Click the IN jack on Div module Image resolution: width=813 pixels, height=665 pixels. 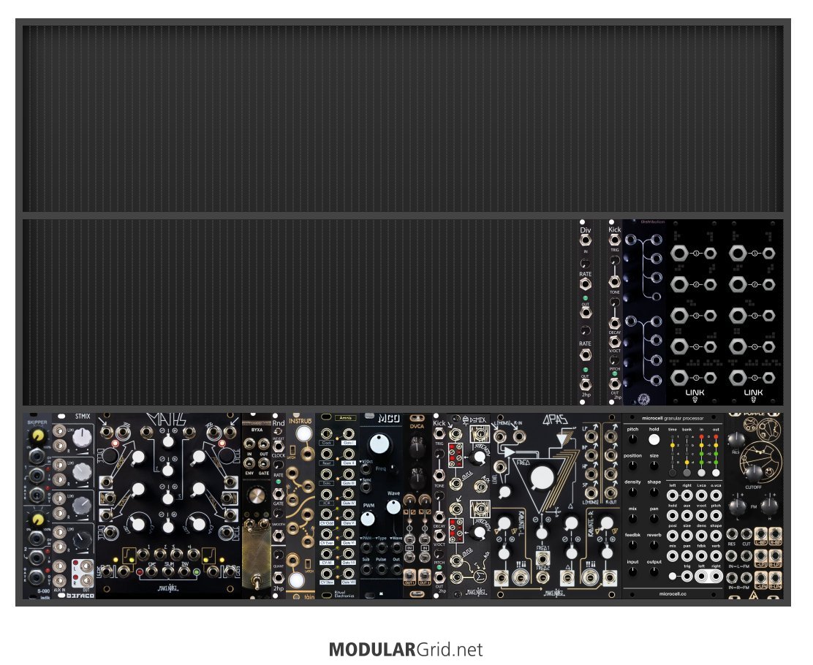pyautogui.click(x=585, y=240)
